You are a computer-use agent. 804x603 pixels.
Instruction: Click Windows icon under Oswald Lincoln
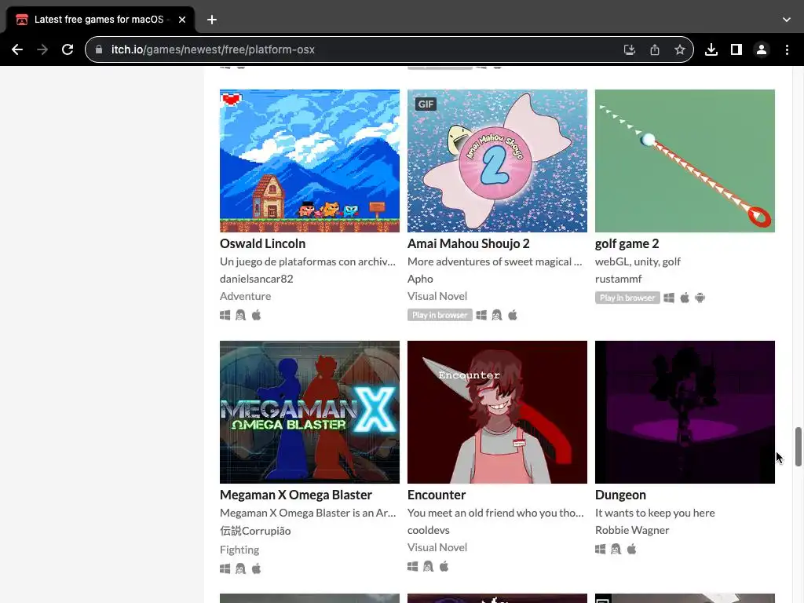coord(225,315)
